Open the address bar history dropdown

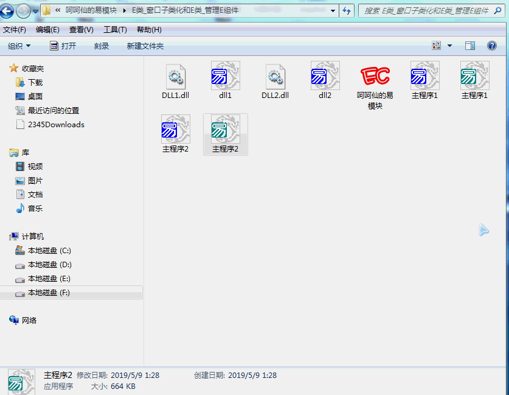pyautogui.click(x=333, y=11)
